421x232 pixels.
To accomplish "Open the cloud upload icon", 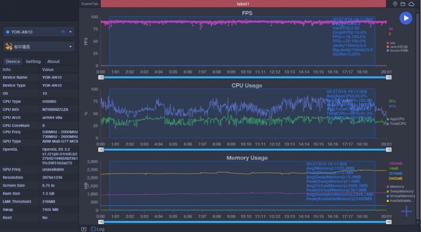I will (x=411, y=4).
